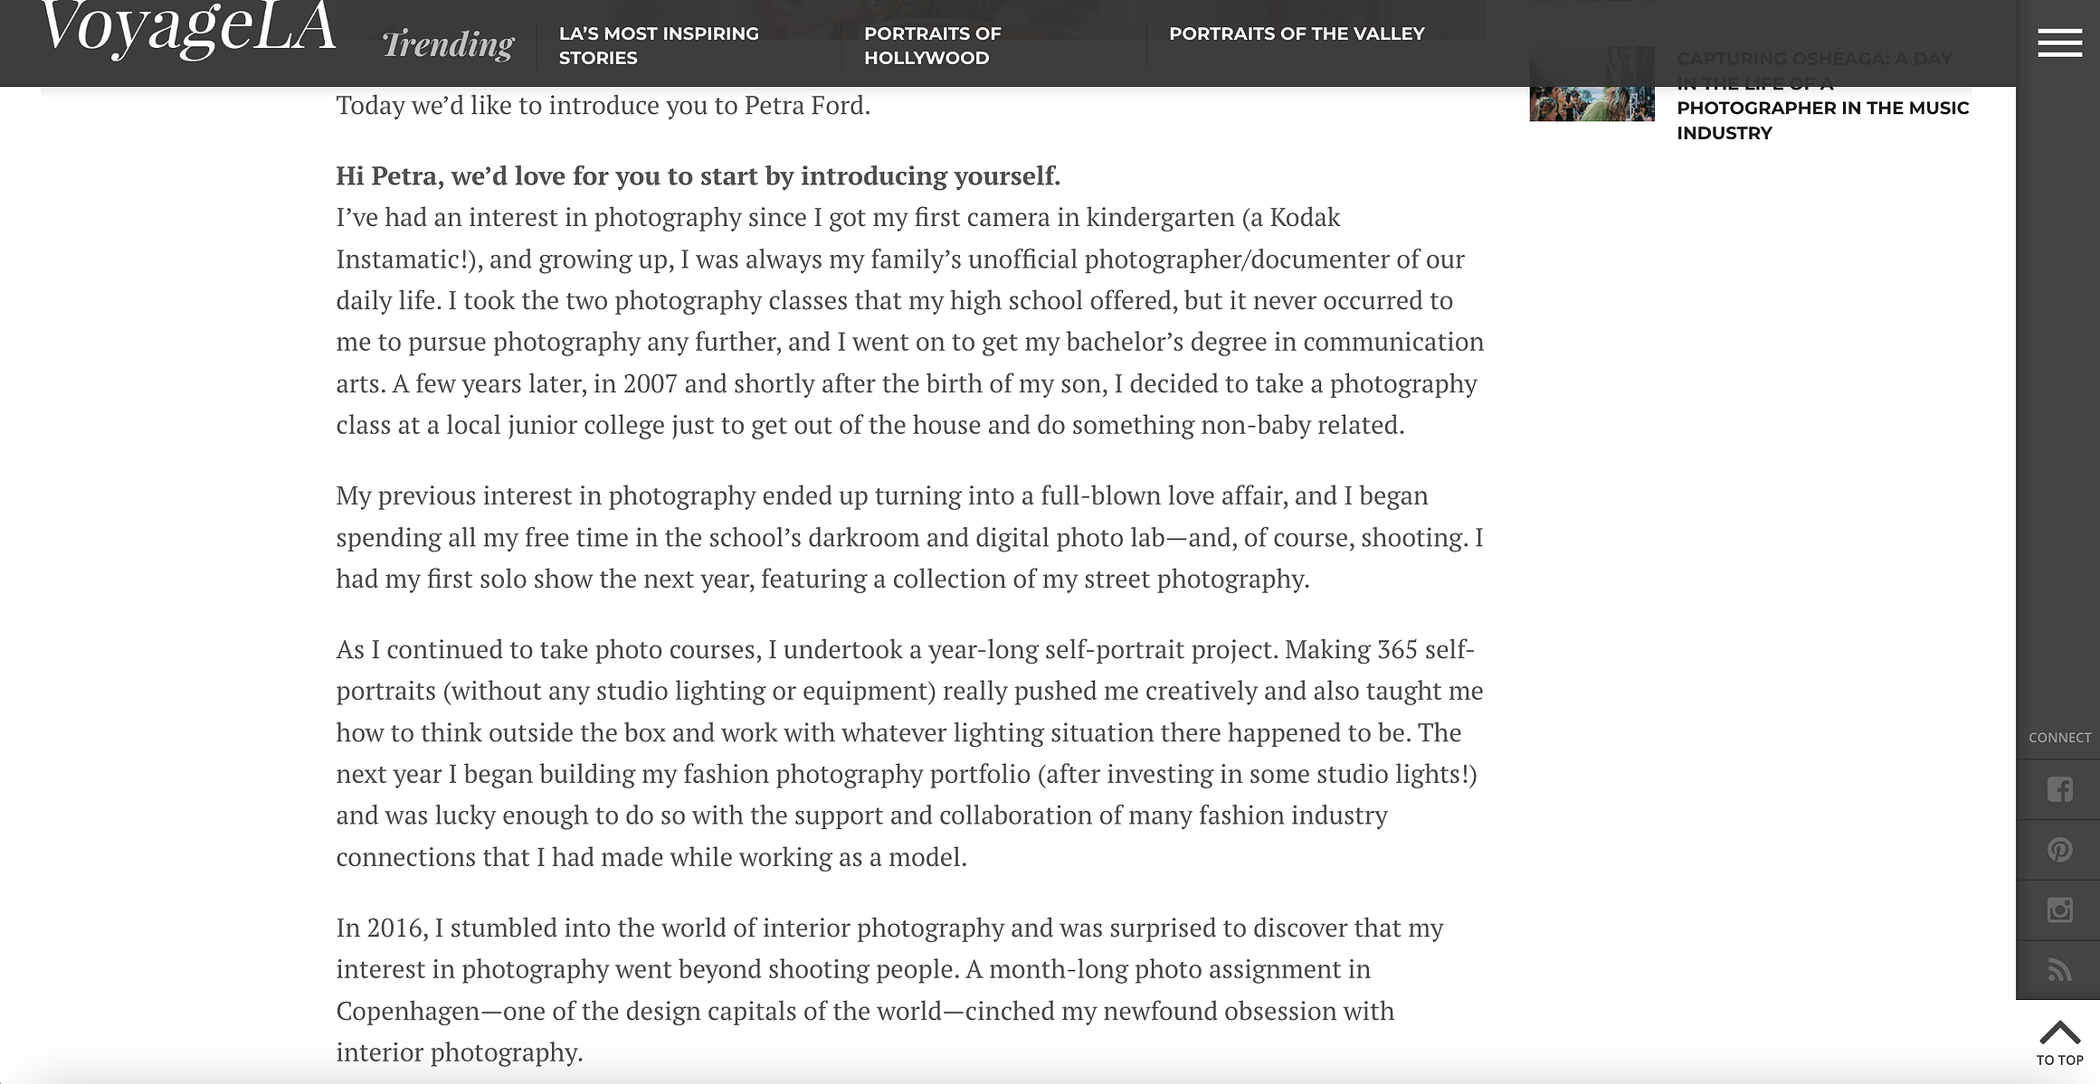Viewport: 2100px width, 1084px height.
Task: Open Portraits of Hollywood section
Action: click(x=932, y=45)
